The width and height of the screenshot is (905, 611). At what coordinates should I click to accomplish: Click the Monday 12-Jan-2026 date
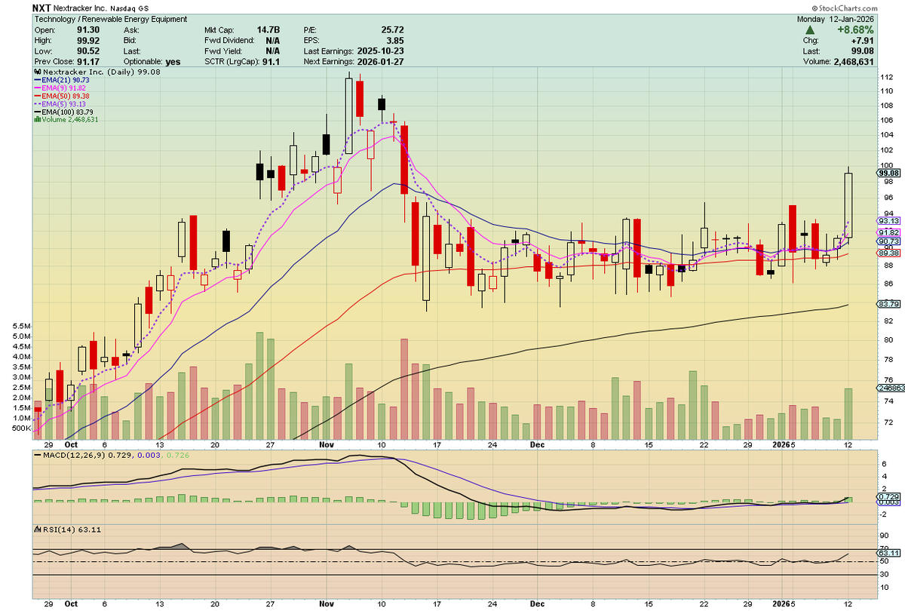(834, 20)
